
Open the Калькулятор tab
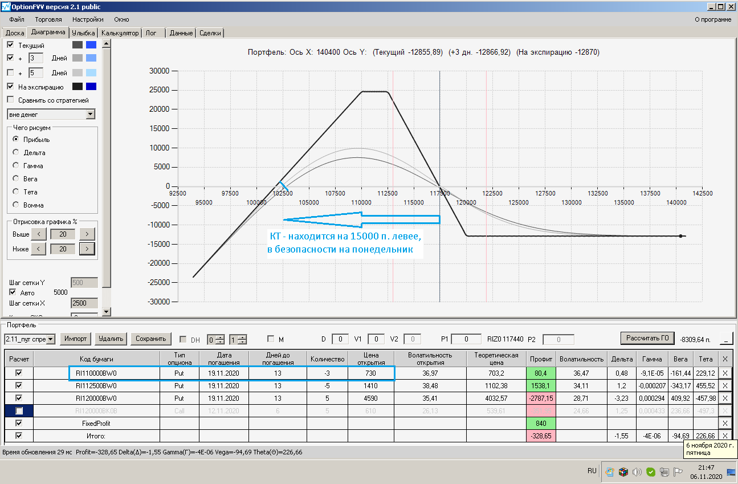point(120,33)
